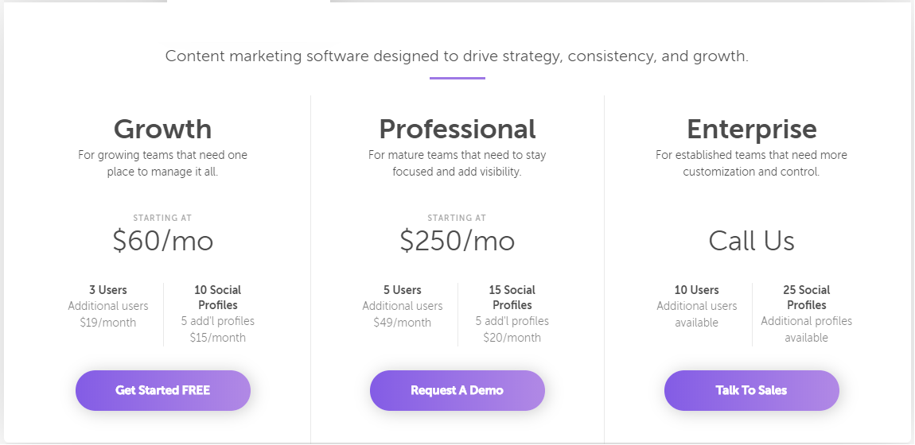Click the $250/mo price
The width and height of the screenshot is (915, 445).
457,241
